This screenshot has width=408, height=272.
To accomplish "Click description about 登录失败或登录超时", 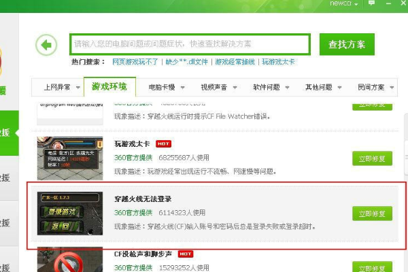I will click(x=215, y=226).
